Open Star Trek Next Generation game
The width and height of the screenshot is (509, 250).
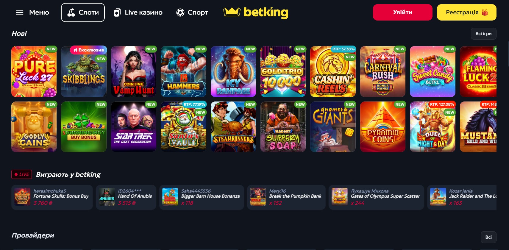pos(134,127)
